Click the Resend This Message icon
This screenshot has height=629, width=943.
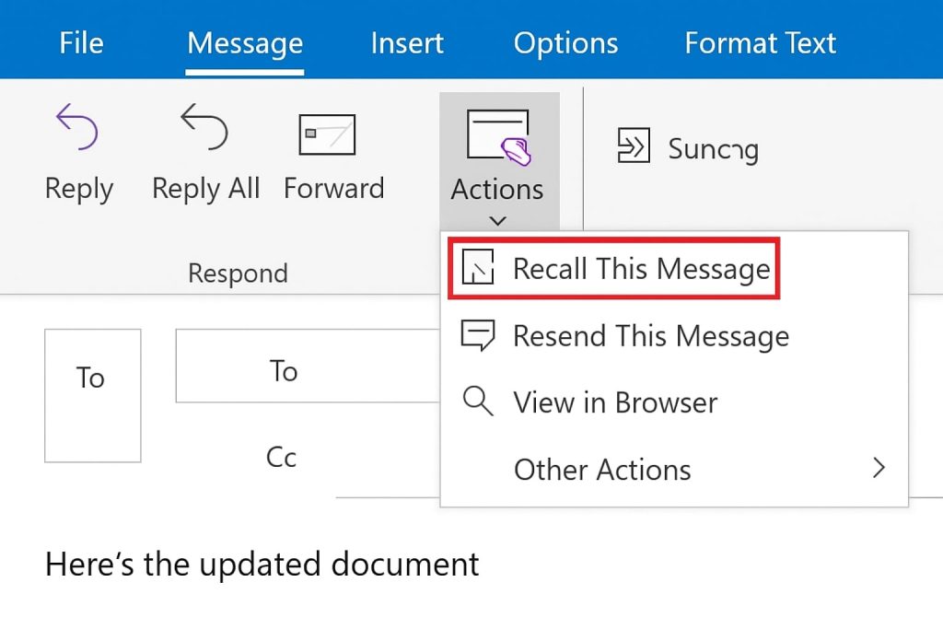point(478,335)
